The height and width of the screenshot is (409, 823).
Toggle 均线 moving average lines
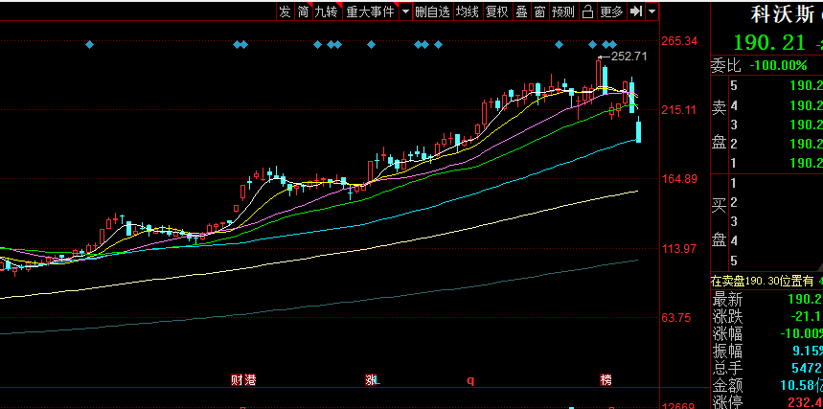click(x=467, y=11)
